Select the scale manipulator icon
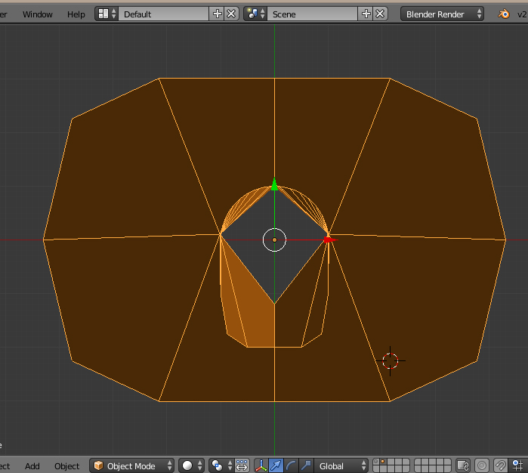528x473 pixels. 306,465
